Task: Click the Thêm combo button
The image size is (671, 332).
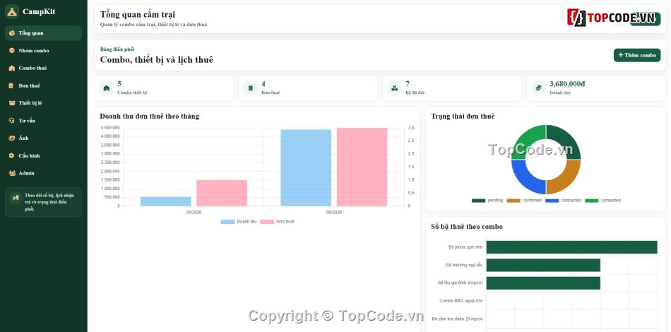Action: pyautogui.click(x=637, y=55)
